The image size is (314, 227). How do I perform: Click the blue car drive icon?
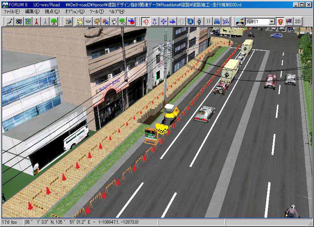click(217, 22)
